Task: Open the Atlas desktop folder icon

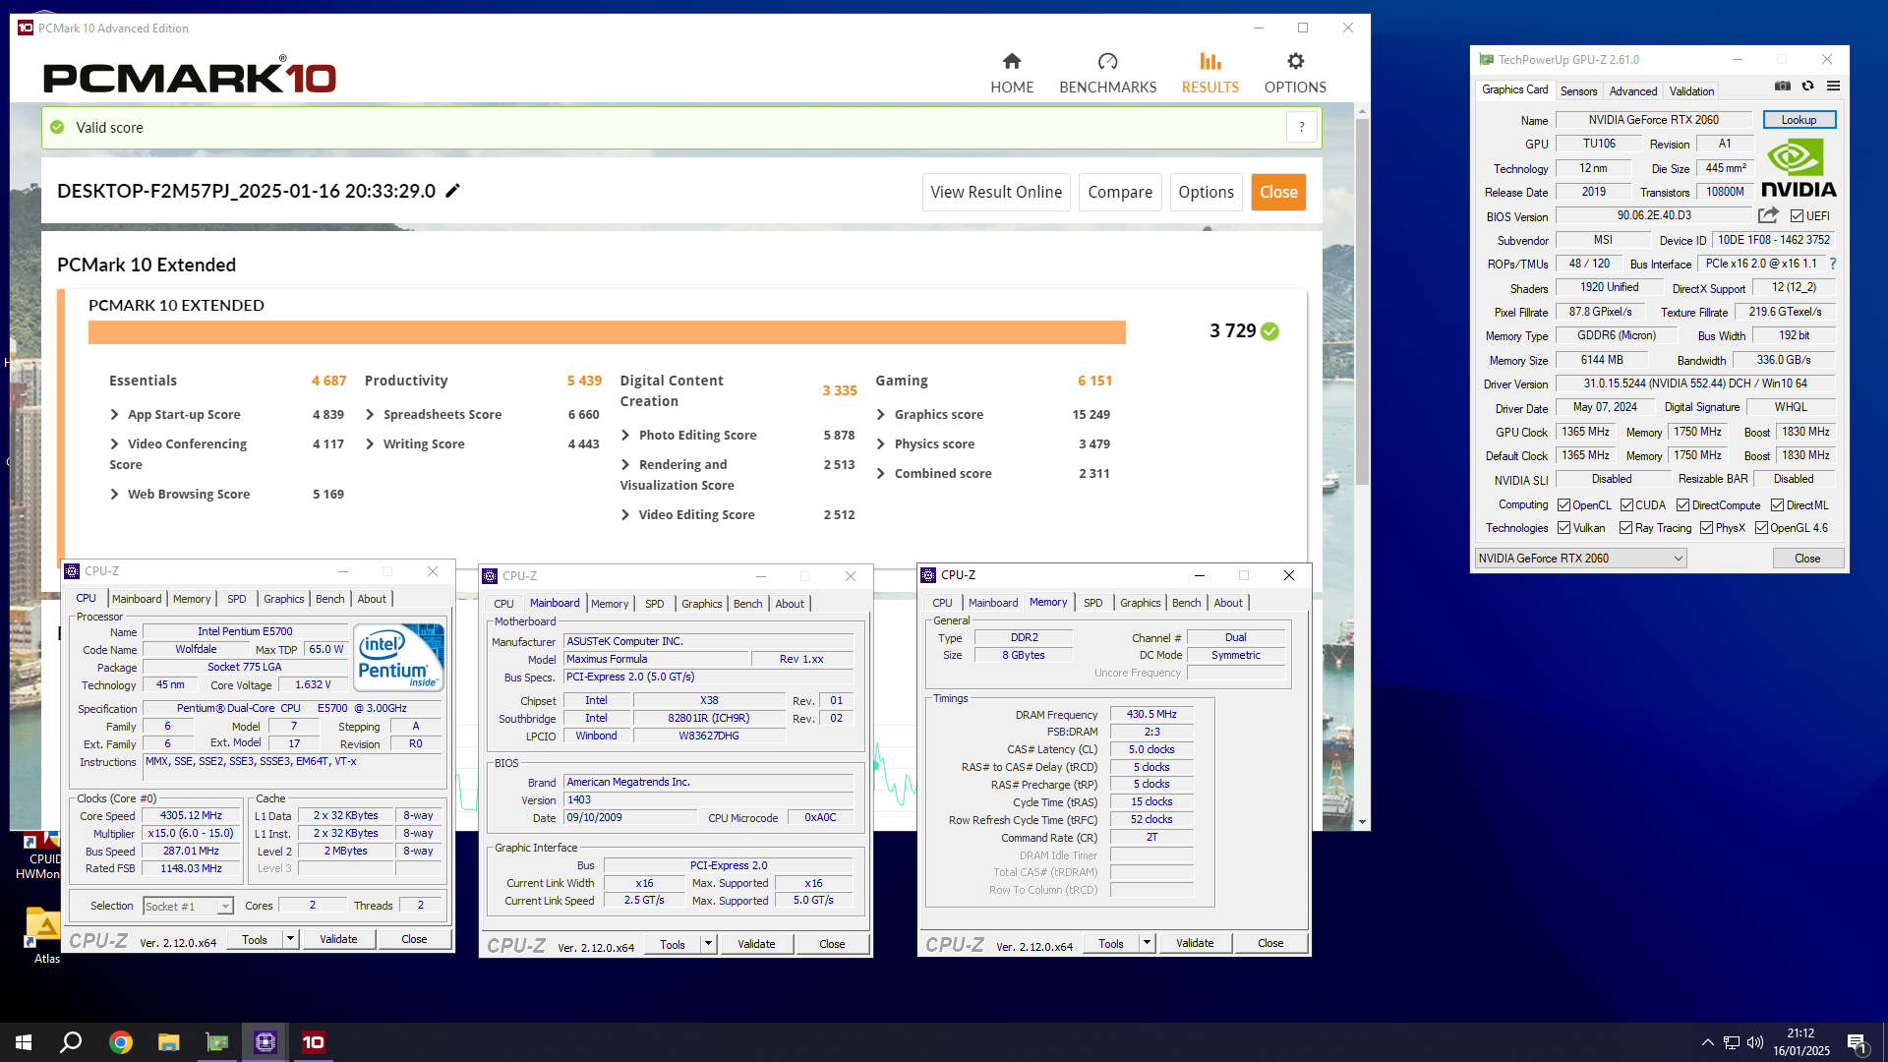Action: tap(46, 935)
